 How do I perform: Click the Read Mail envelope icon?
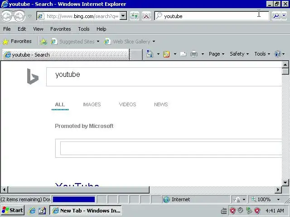point(183,54)
